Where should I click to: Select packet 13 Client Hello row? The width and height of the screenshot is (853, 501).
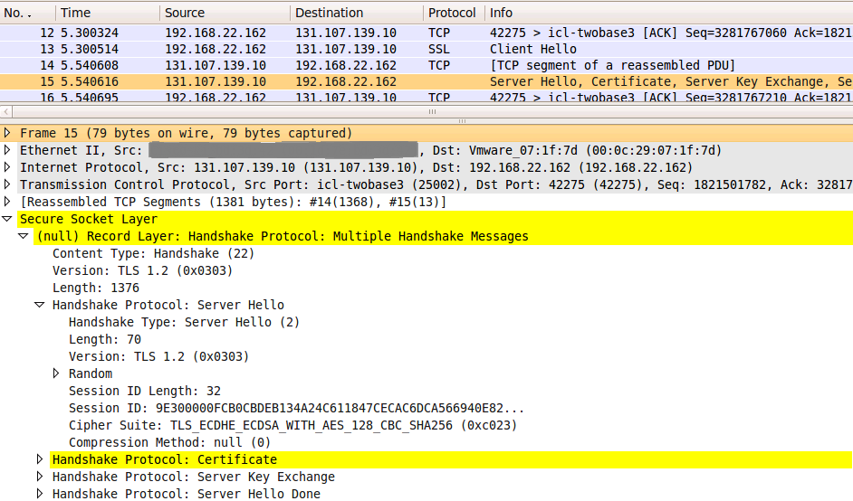click(426, 49)
